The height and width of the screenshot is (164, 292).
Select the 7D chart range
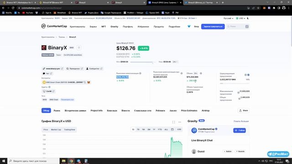coord(138,129)
